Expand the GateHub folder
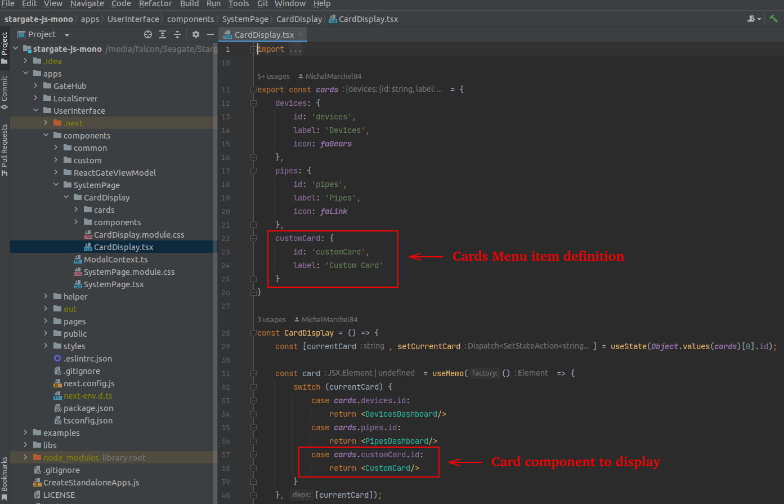784x504 pixels. click(x=35, y=86)
